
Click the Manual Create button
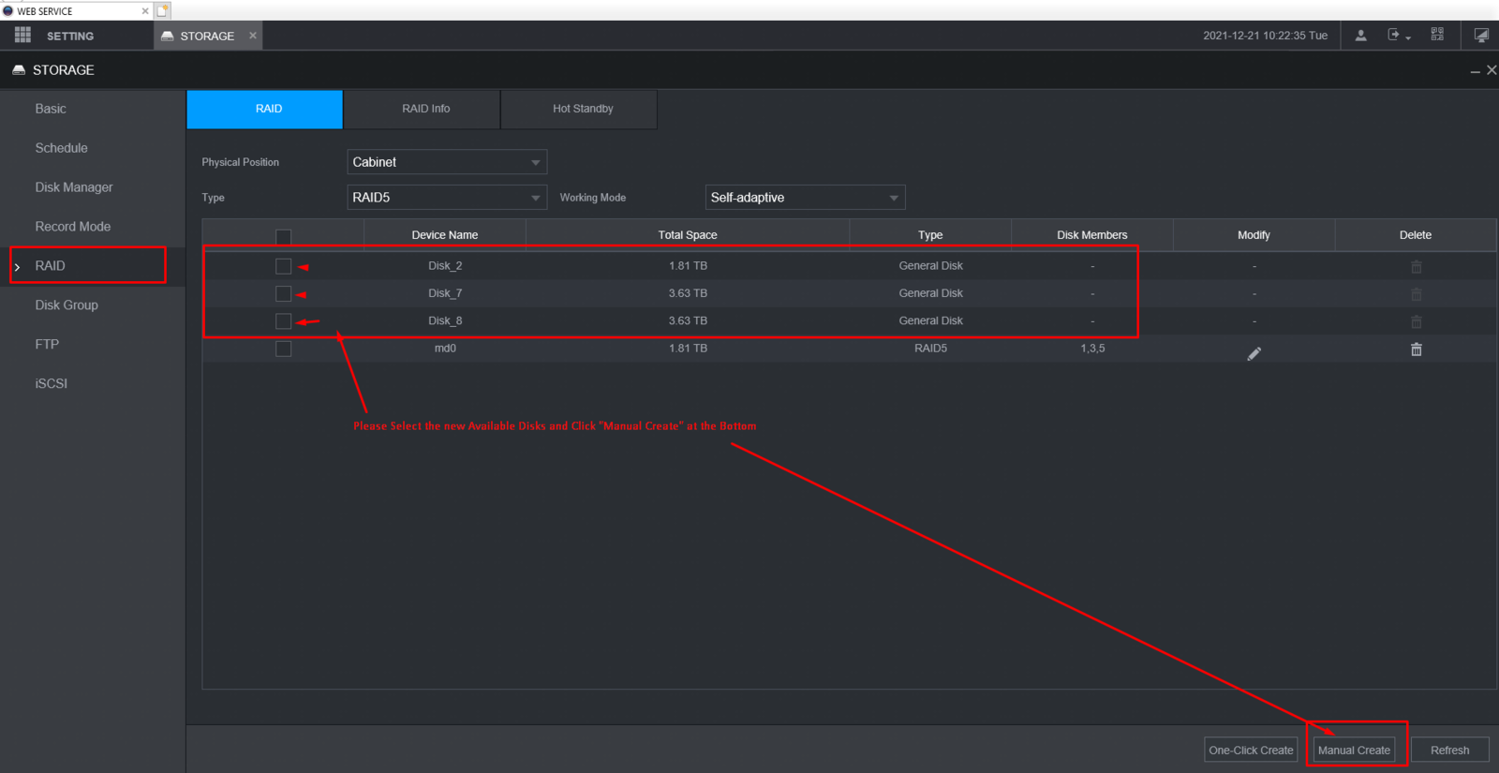click(x=1354, y=750)
